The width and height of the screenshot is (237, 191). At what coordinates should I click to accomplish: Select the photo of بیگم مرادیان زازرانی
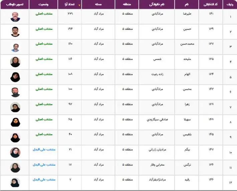click(15, 153)
